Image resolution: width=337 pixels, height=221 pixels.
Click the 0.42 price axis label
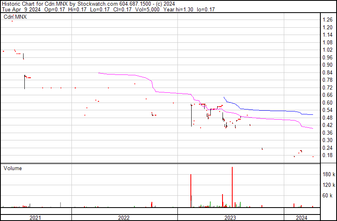point(328,125)
